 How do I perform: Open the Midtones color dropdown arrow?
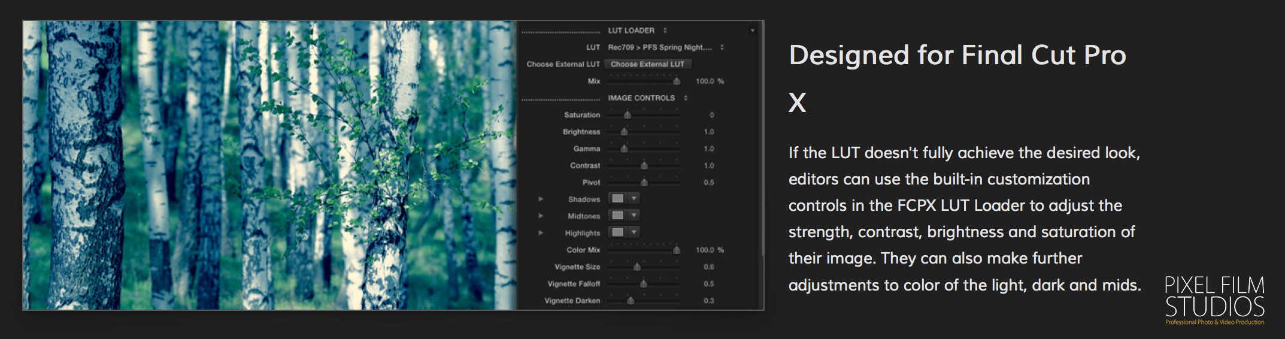[634, 215]
